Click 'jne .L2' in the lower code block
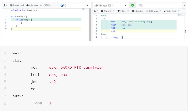Image resolution: width=188 pixels, height=112 pixels. [43, 82]
